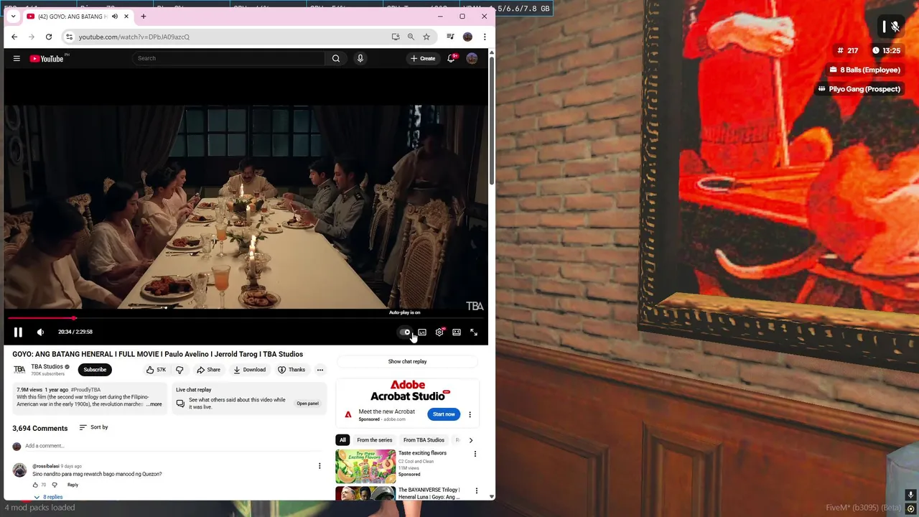Bookmark this page with the star icon
919x517 pixels.
426,37
